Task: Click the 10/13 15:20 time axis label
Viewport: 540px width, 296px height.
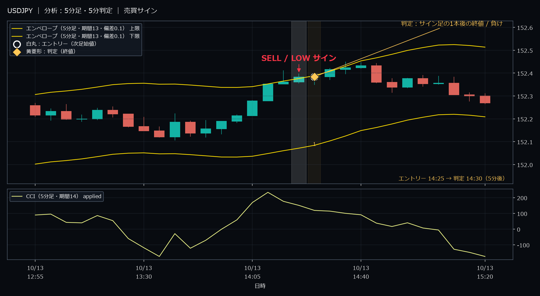Action: [485, 272]
